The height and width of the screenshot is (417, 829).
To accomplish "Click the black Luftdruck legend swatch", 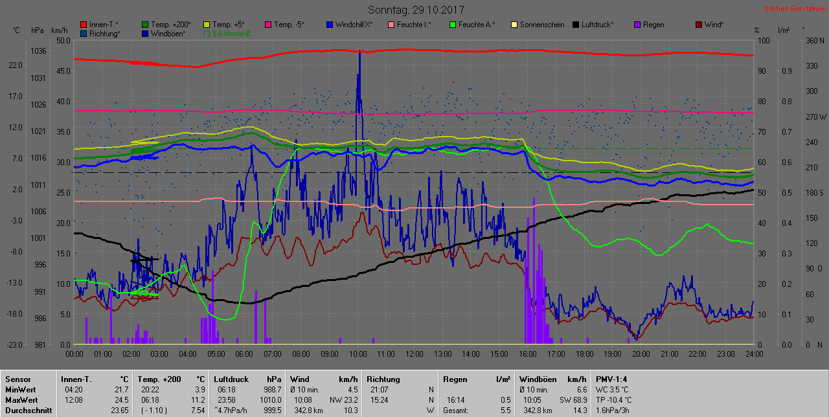I will coord(575,25).
